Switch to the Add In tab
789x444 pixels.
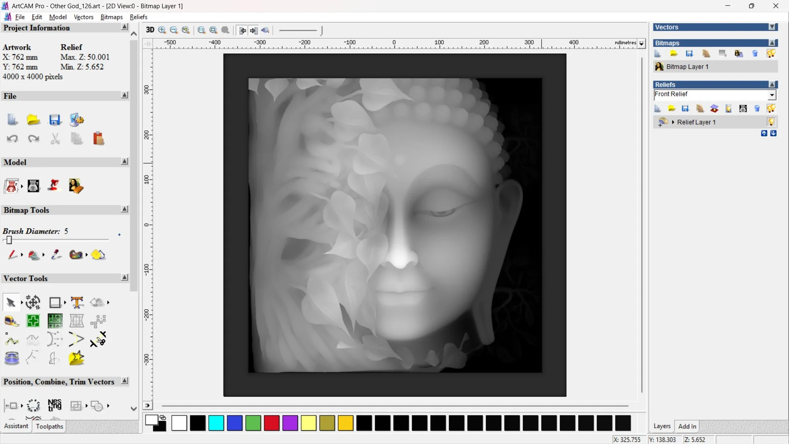[x=687, y=426]
